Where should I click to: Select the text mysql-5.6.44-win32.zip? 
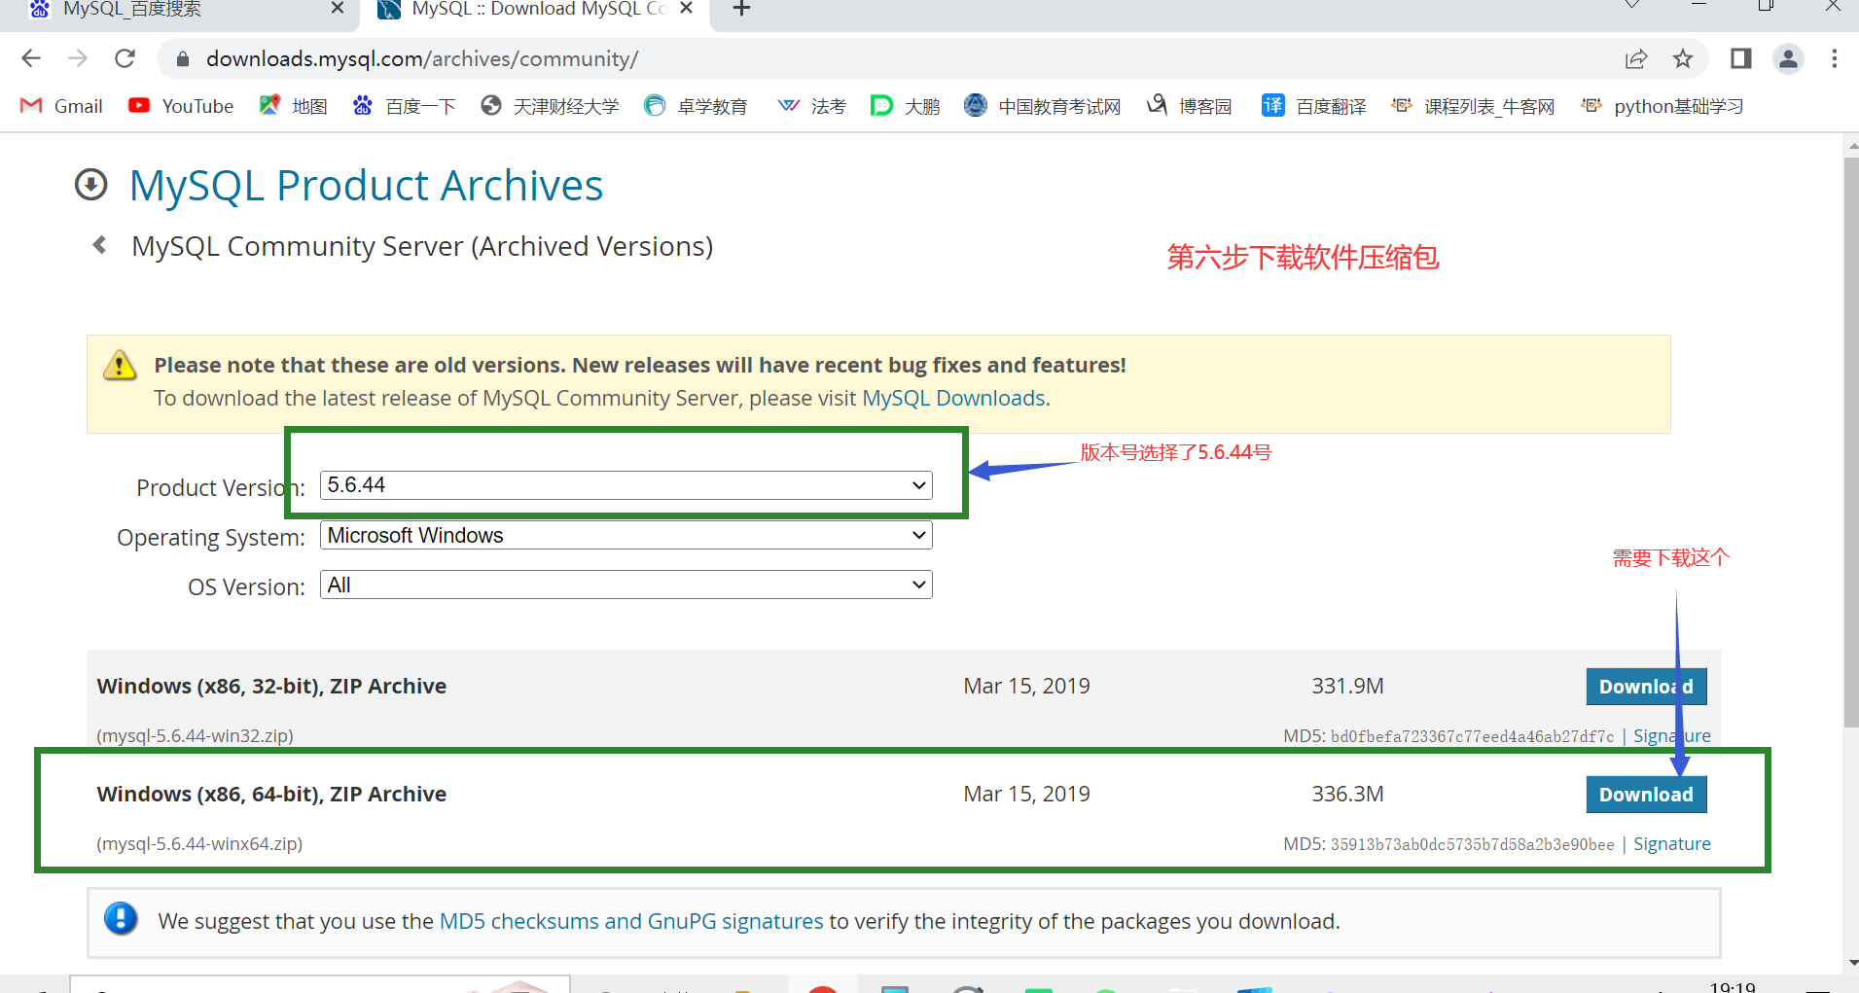pos(195,736)
